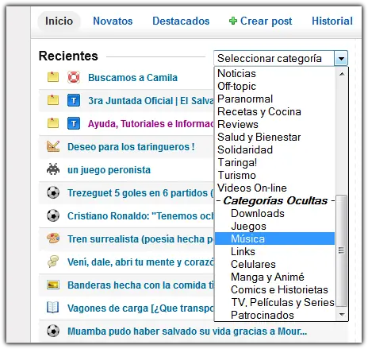Click the paint palette icon by Tren surrealista
This screenshot has height=349, width=368.
(53, 238)
